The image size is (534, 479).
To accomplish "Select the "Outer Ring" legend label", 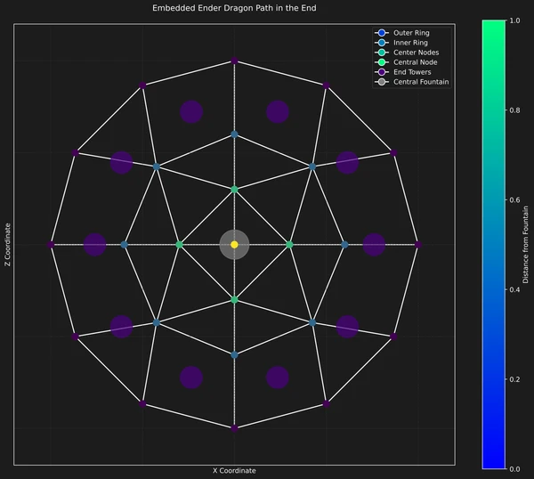I will pos(411,33).
